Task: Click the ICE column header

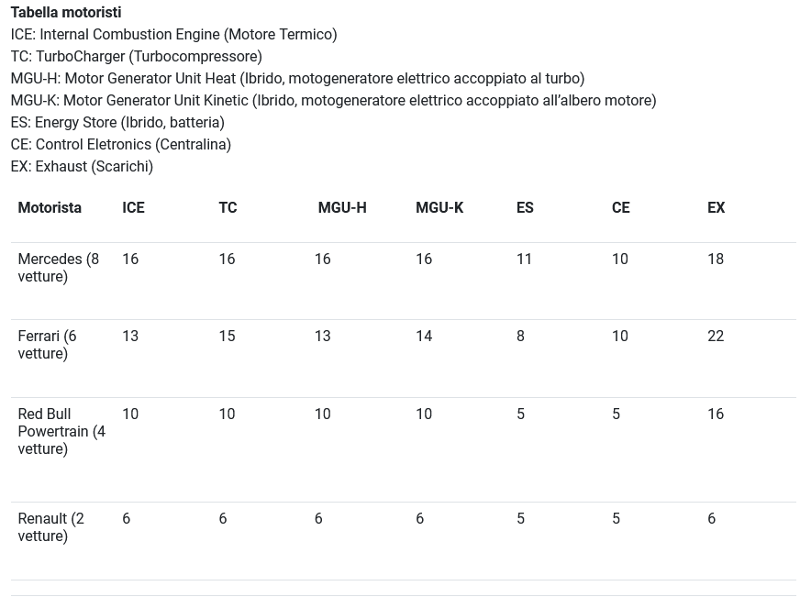Action: point(133,208)
